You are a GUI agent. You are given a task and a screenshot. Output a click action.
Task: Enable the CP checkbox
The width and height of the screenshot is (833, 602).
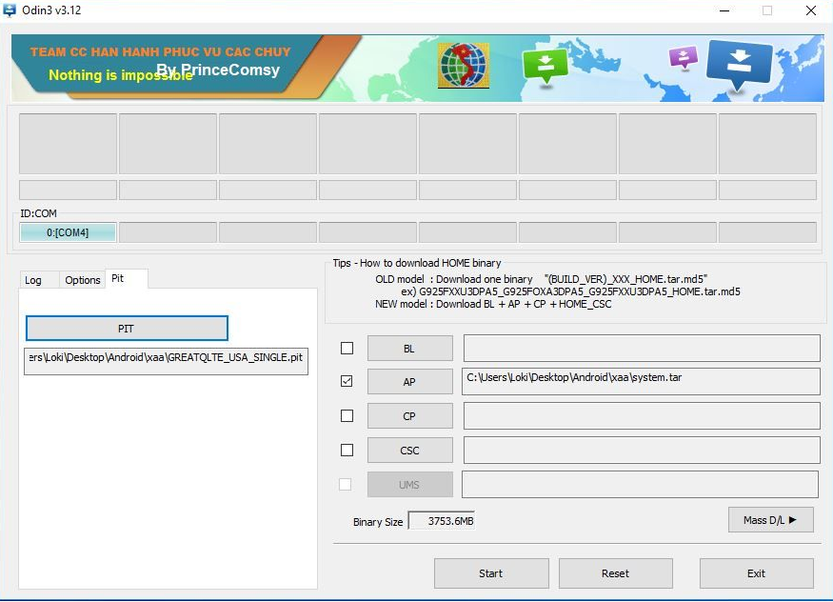pyautogui.click(x=347, y=415)
